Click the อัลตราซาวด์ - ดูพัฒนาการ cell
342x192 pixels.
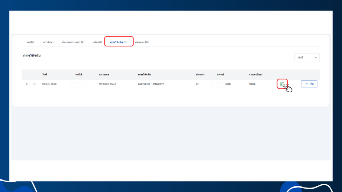[x=151, y=84]
